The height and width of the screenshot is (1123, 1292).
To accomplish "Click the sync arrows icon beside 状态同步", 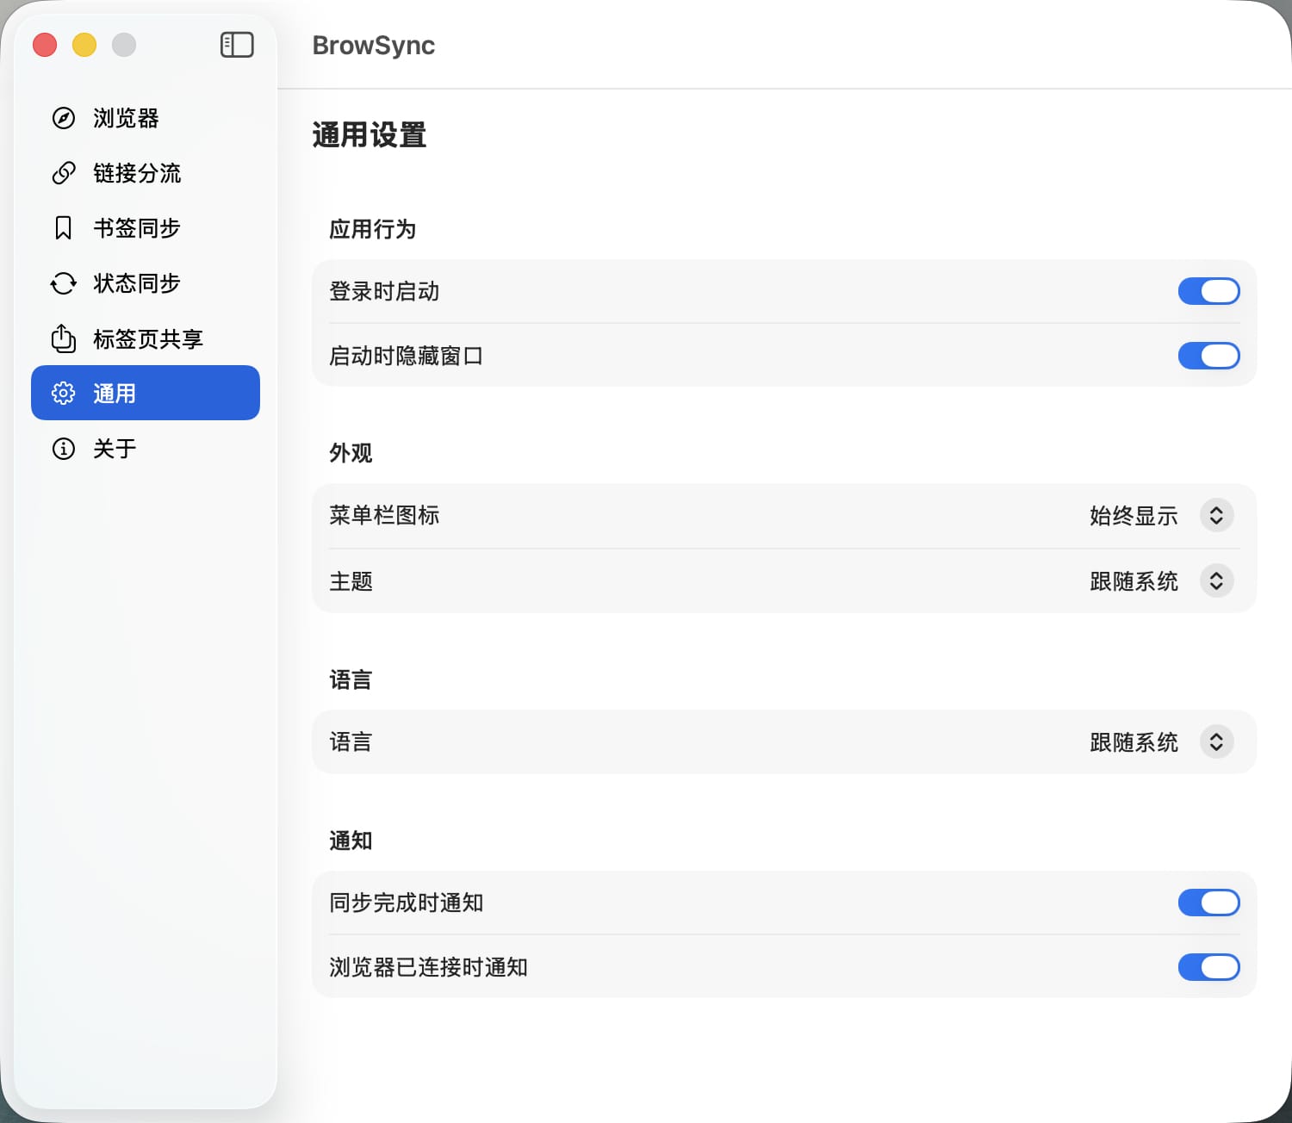I will point(64,283).
